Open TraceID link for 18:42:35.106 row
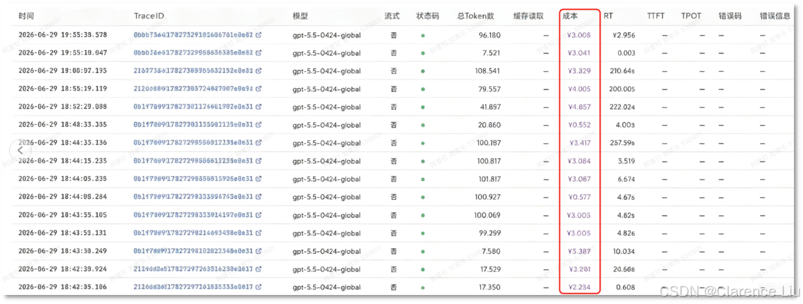Viewport: 803px width, 304px height. pyautogui.click(x=193, y=287)
